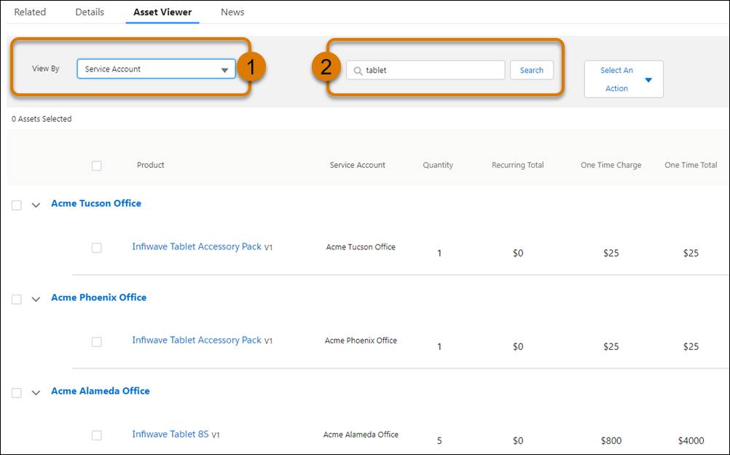
Task: Switch to the News tab
Action: 232,12
